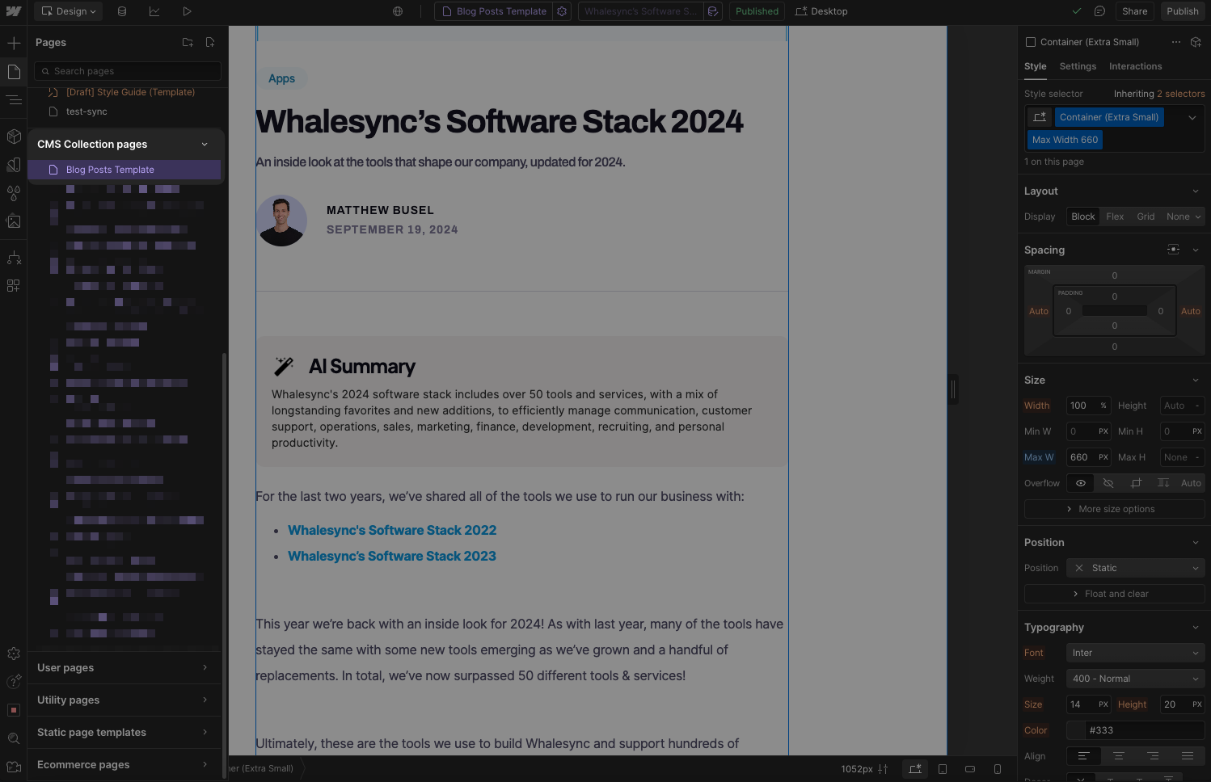The image size is (1211, 782).
Task: Select mobile landscape breakpoint icon
Action: click(970, 769)
